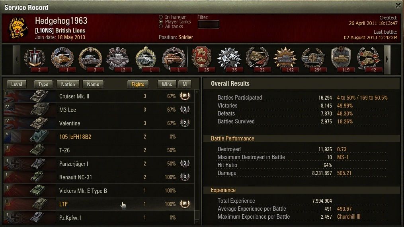Click the shield tank medal showing 119
Image resolution: width=404 pixels, height=227 pixels.
point(341,59)
